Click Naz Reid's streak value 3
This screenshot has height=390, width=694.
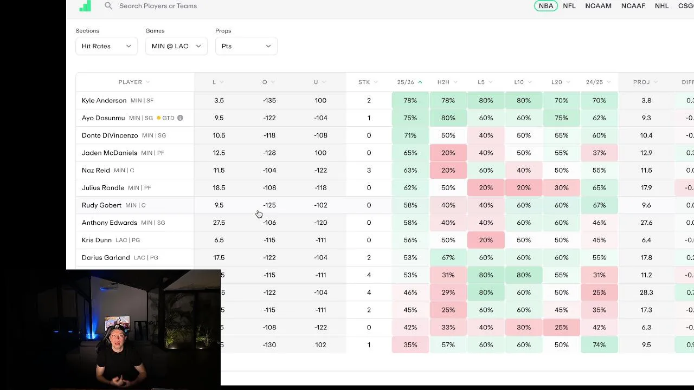[x=369, y=170]
